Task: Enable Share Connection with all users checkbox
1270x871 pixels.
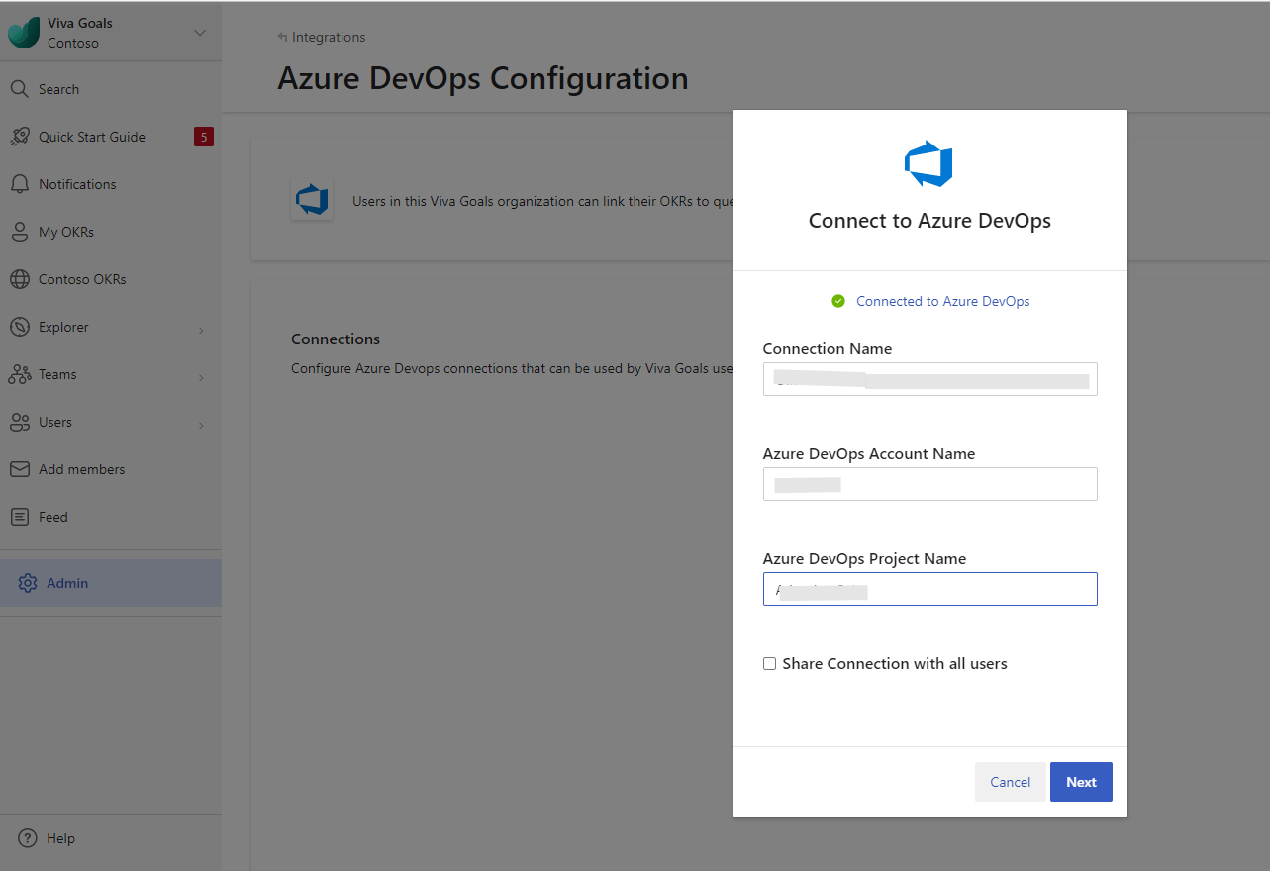Action: click(769, 664)
